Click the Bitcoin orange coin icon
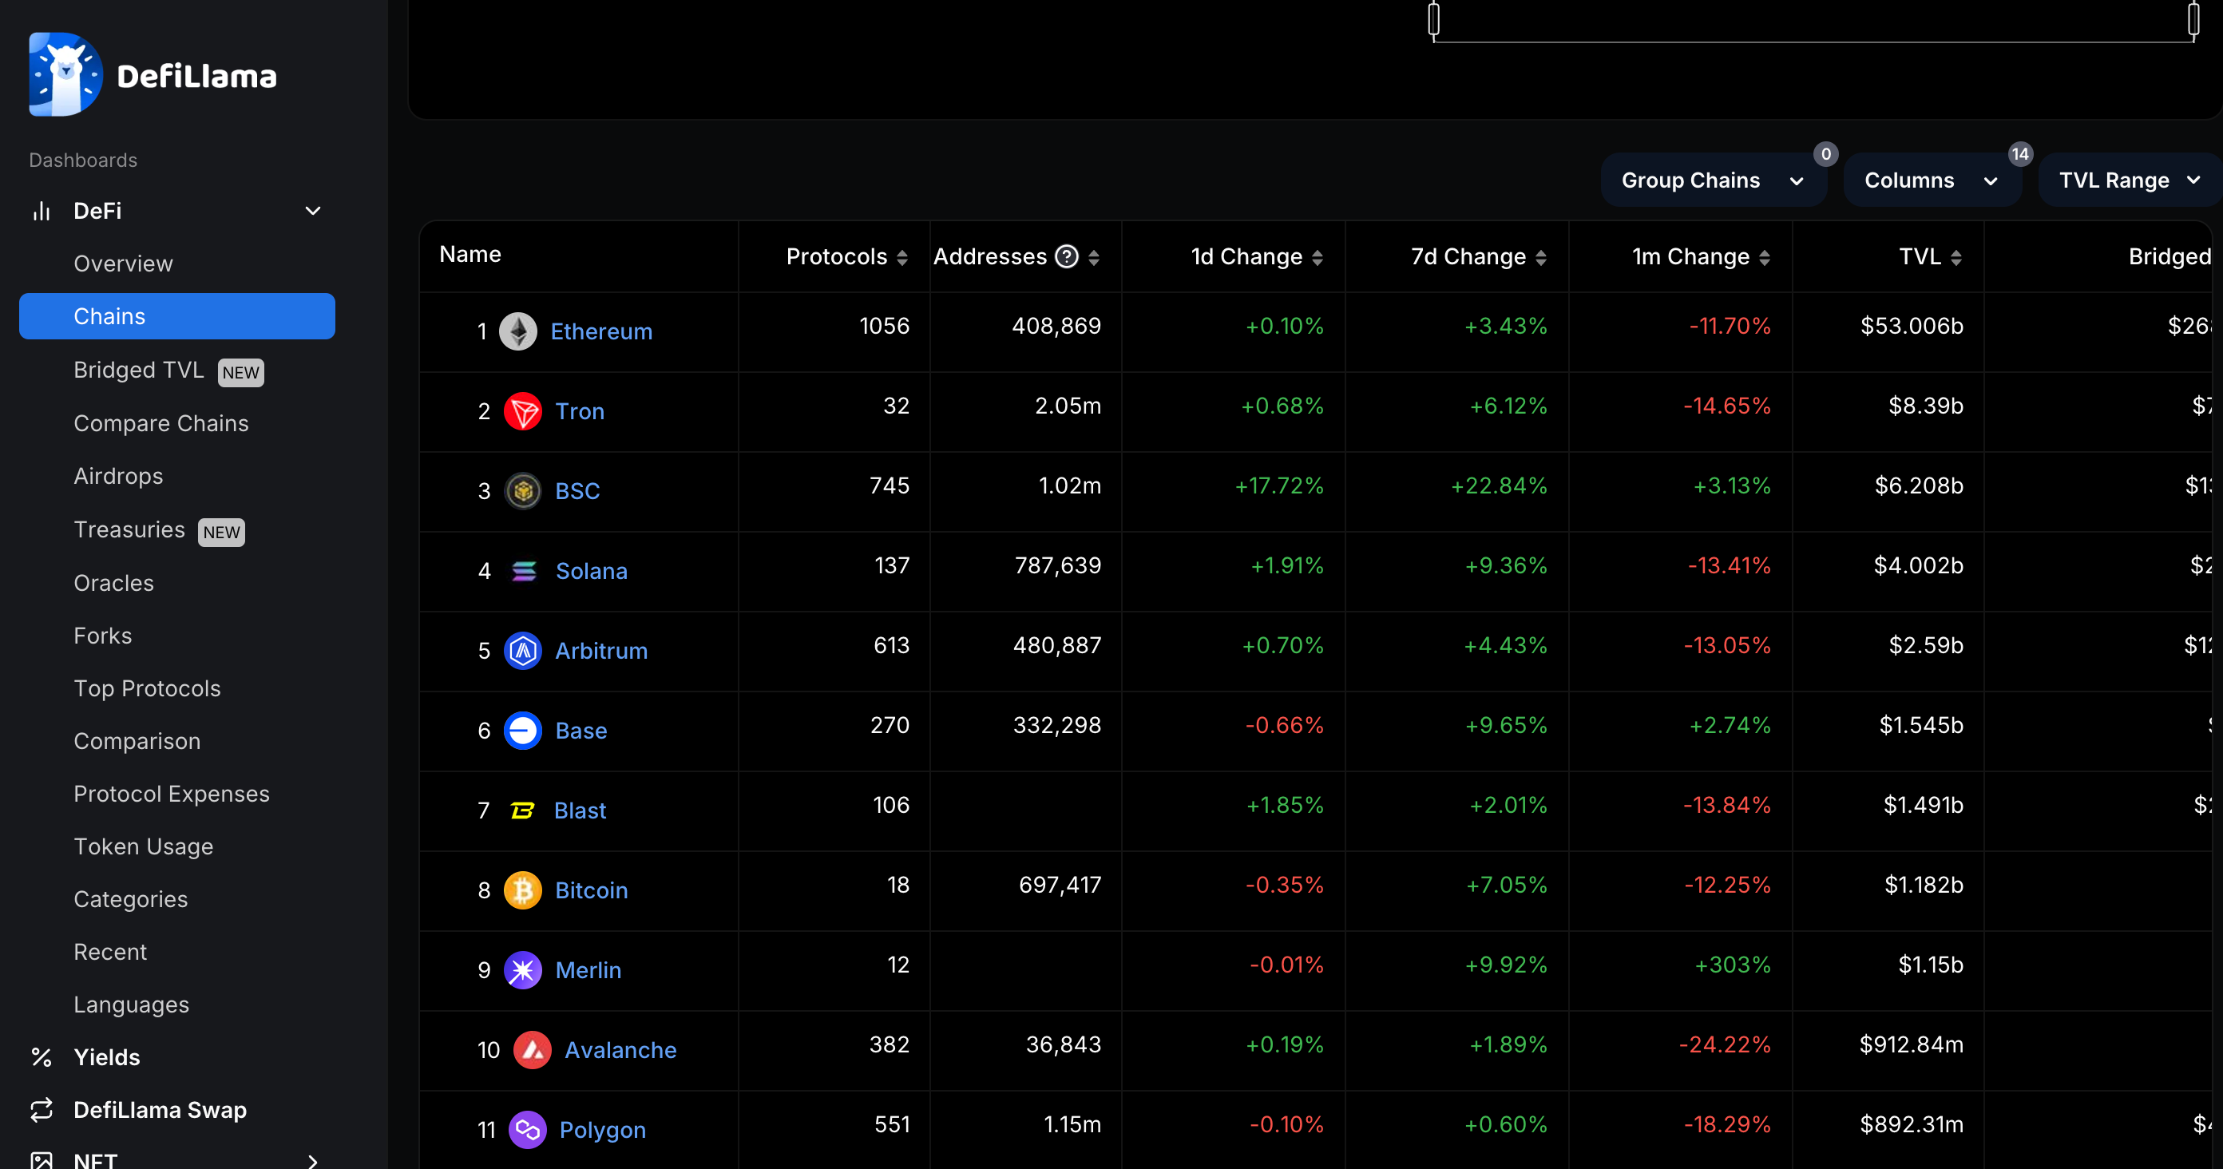Image resolution: width=2223 pixels, height=1169 pixels. pyautogui.click(x=522, y=890)
